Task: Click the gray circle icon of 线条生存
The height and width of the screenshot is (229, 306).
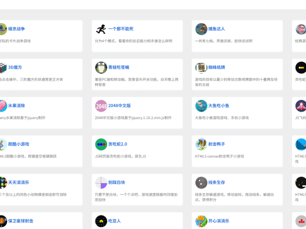Action: (x=201, y=183)
